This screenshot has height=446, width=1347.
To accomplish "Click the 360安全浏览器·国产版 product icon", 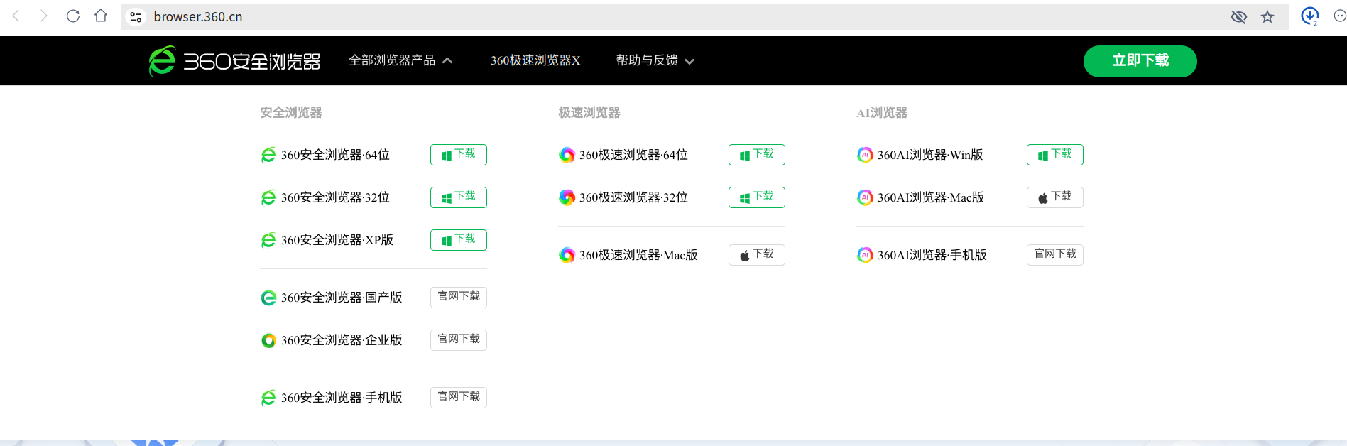I will click(x=268, y=298).
